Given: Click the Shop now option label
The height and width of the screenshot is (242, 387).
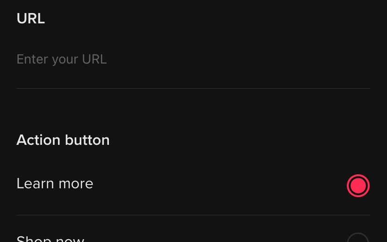Looking at the screenshot, I should coord(50,239).
